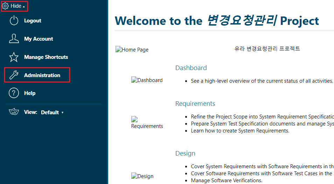The width and height of the screenshot is (334, 184).
Task: Click the Dashboard image placeholder
Action: [147, 80]
